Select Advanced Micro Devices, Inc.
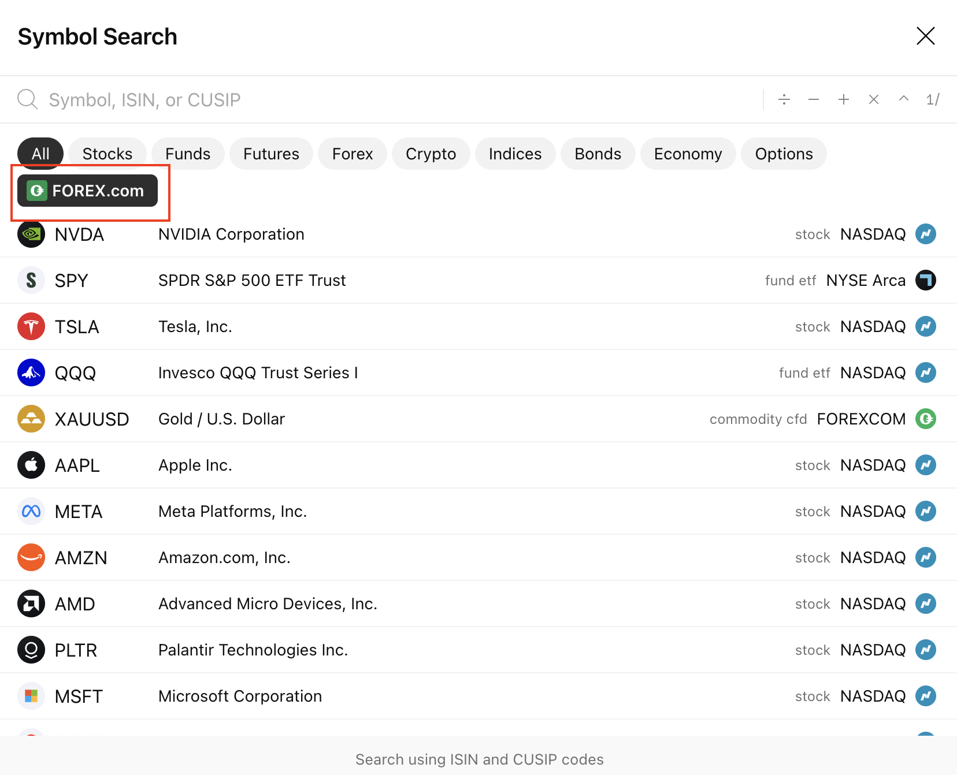957x775 pixels. [268, 603]
